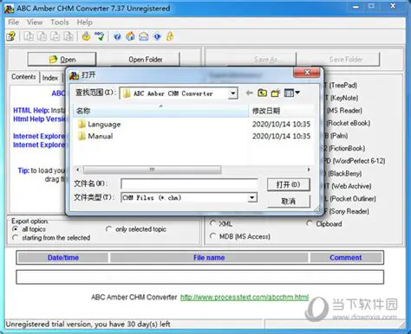The image size is (411, 334).
Task: Switch to the Index tab
Action: click(50, 78)
